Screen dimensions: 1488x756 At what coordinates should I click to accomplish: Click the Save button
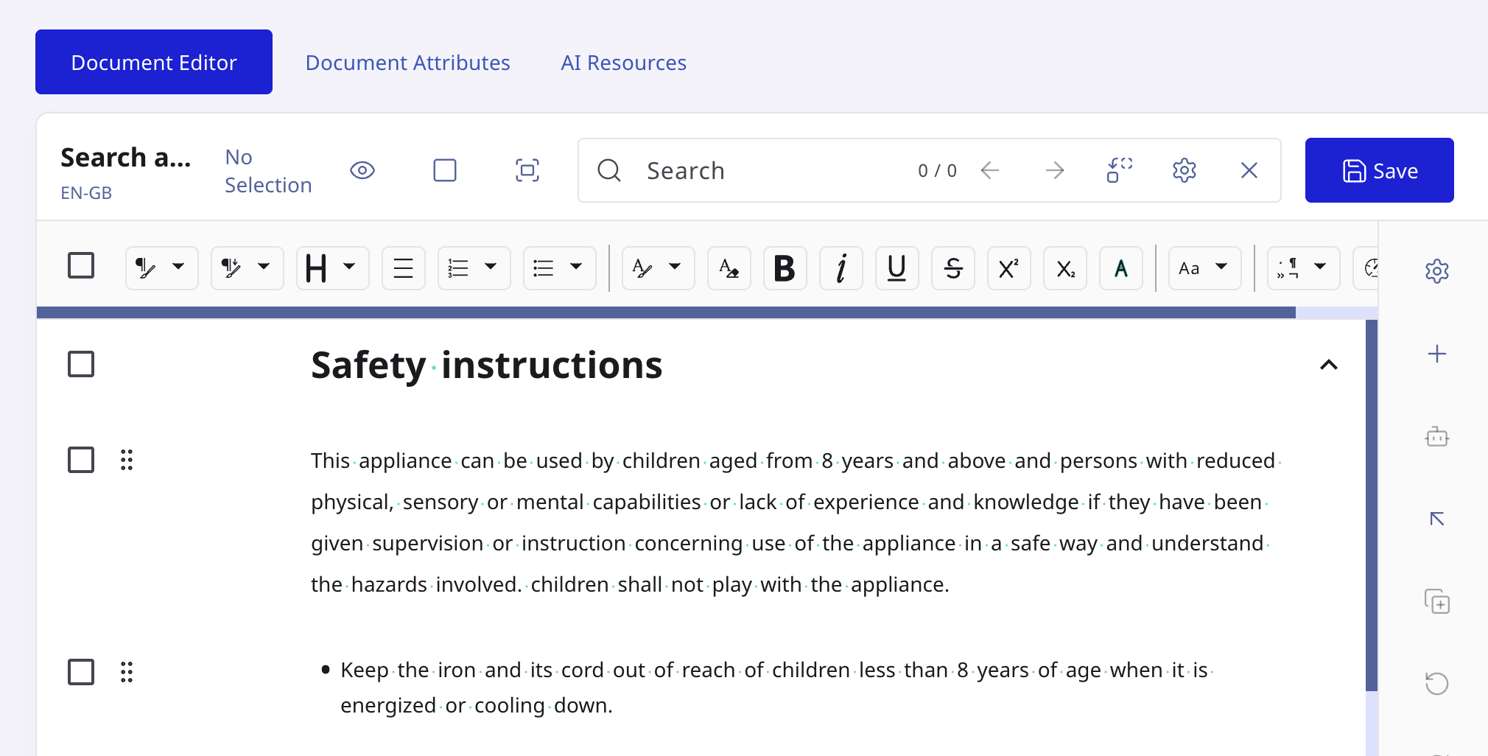pyautogui.click(x=1379, y=170)
